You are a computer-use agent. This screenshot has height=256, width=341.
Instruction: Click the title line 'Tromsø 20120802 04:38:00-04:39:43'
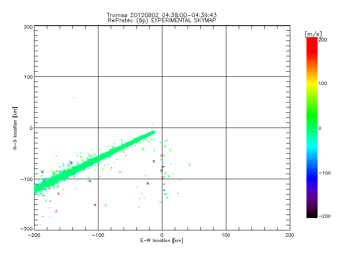(x=162, y=15)
